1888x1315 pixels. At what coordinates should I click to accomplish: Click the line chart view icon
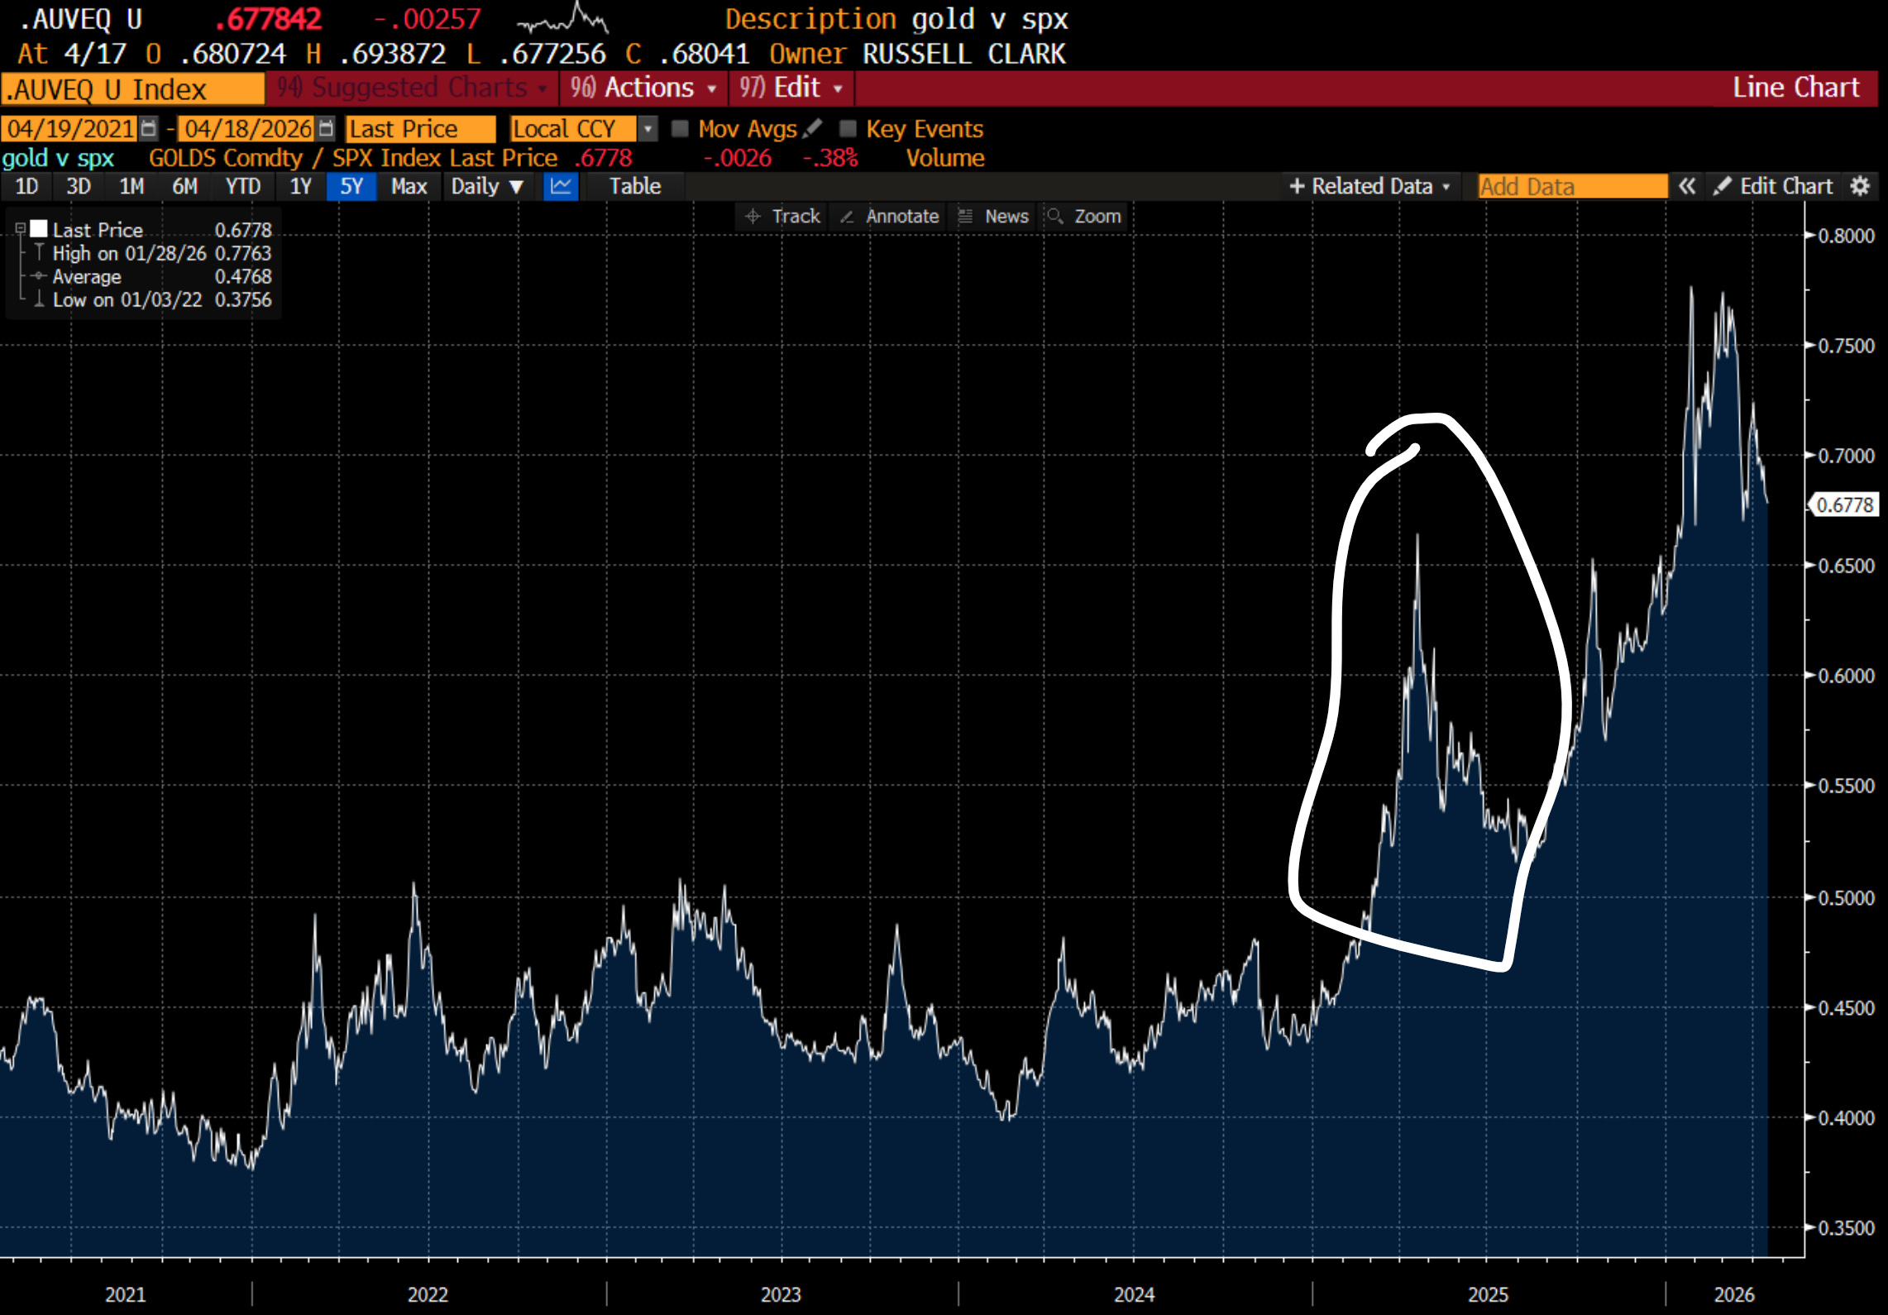(x=561, y=186)
